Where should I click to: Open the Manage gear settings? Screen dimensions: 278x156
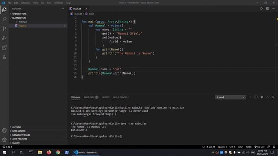[x=4, y=140]
